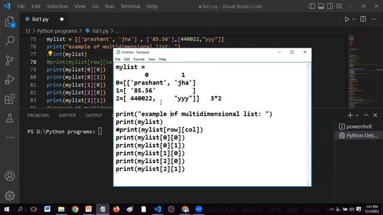Open Task View on taskbar

pyautogui.click(x=34, y=209)
